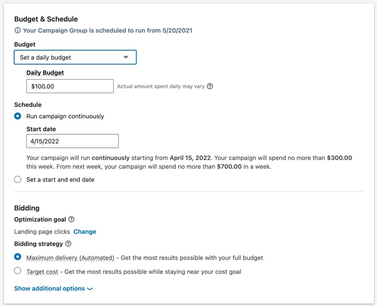
Task: Click the Run campaign continuously label text
Action: point(65,116)
